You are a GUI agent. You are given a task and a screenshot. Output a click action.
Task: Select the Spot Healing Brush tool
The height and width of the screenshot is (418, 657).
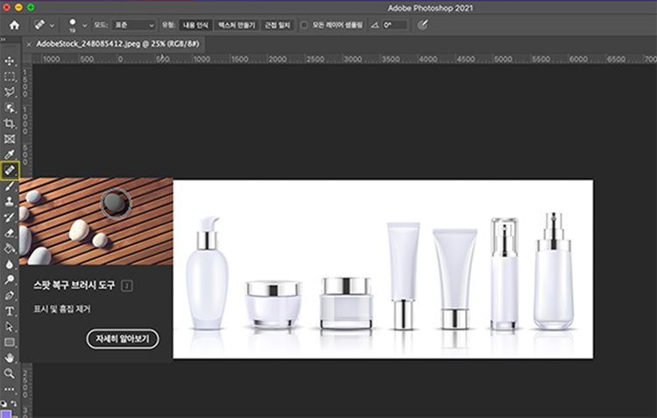[11, 170]
